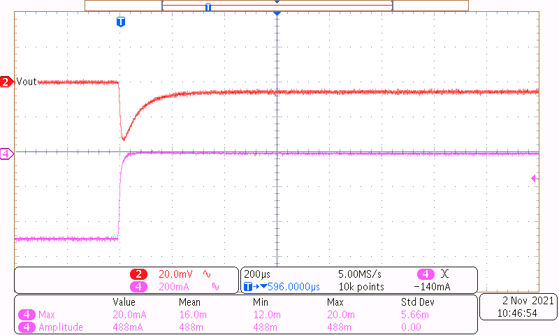Click the Max row mean 16.0m

[193, 315]
